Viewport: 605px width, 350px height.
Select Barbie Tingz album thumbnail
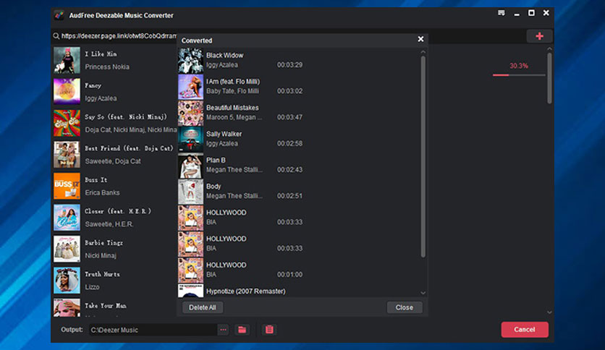[x=67, y=249]
